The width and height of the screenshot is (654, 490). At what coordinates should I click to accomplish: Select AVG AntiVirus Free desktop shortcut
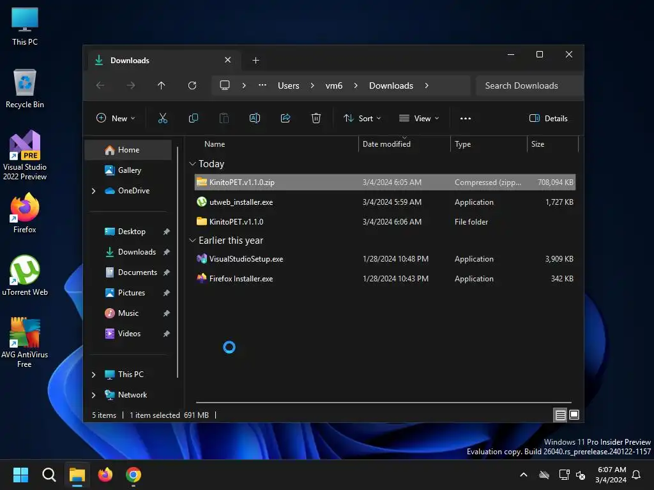pyautogui.click(x=25, y=343)
